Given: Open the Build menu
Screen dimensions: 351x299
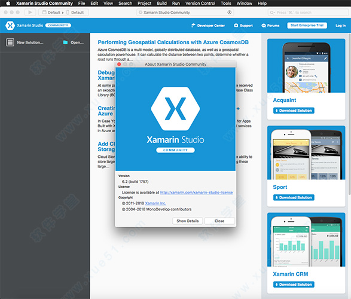Looking at the screenshot, I should (161, 3).
